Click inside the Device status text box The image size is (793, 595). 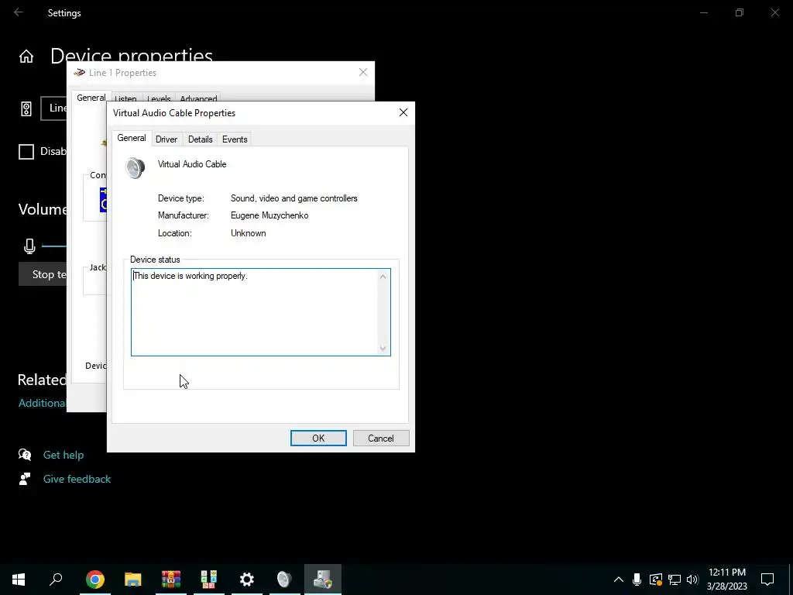(x=256, y=312)
